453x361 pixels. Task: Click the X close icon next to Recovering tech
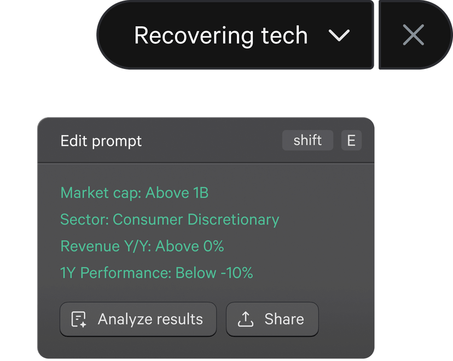tap(413, 35)
